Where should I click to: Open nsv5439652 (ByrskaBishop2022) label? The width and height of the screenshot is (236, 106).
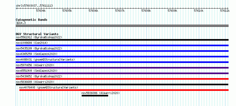(39, 76)
